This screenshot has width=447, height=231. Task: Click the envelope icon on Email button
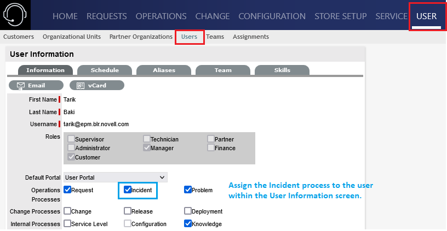coord(21,86)
